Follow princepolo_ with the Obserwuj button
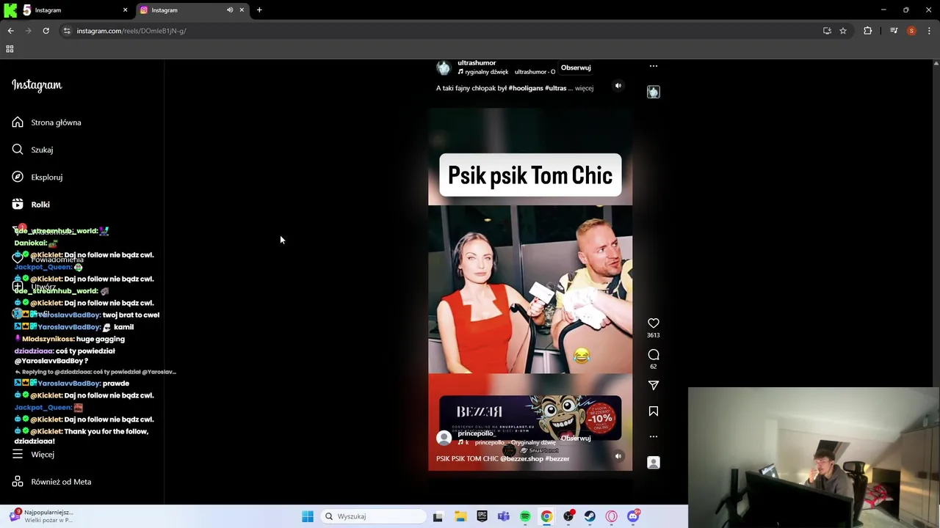The image size is (940, 528). tap(576, 439)
